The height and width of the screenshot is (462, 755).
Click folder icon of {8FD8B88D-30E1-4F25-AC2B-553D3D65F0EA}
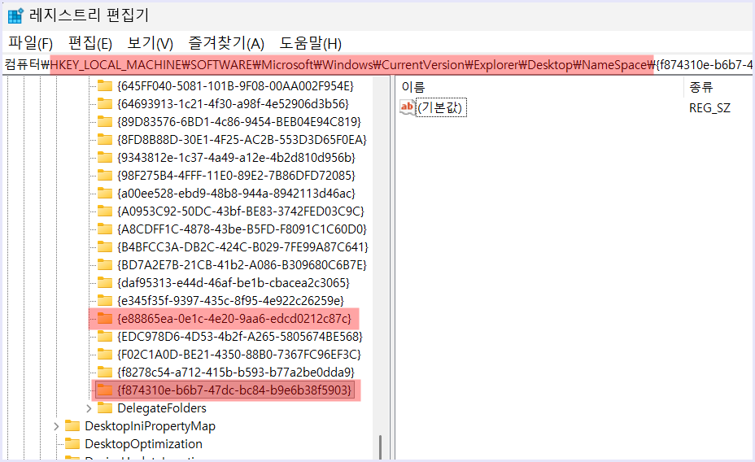click(x=104, y=140)
